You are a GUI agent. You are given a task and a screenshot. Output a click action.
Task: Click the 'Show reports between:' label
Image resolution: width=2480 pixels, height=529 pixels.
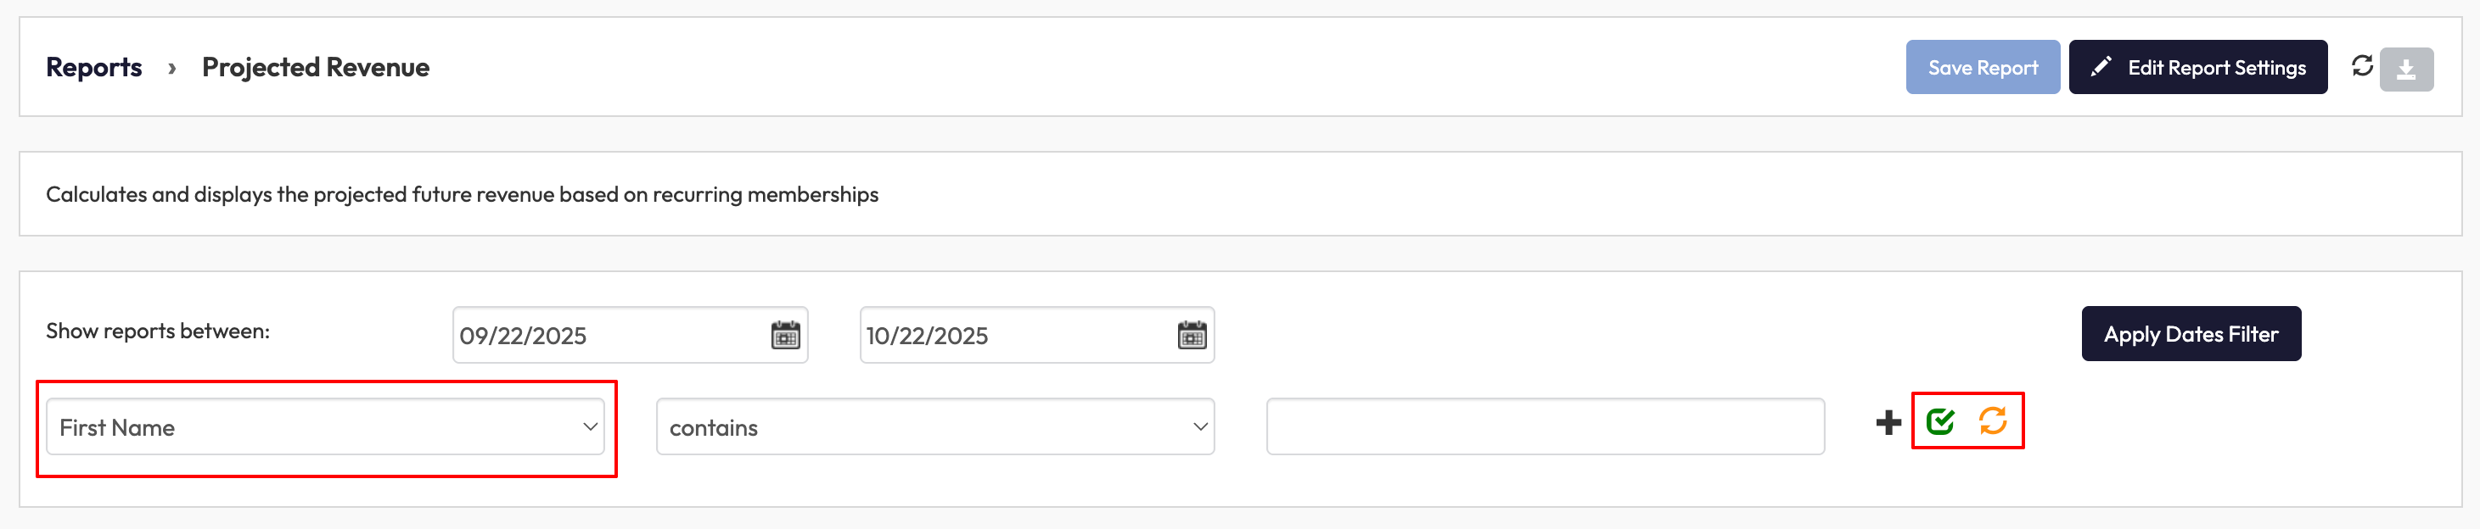[158, 331]
